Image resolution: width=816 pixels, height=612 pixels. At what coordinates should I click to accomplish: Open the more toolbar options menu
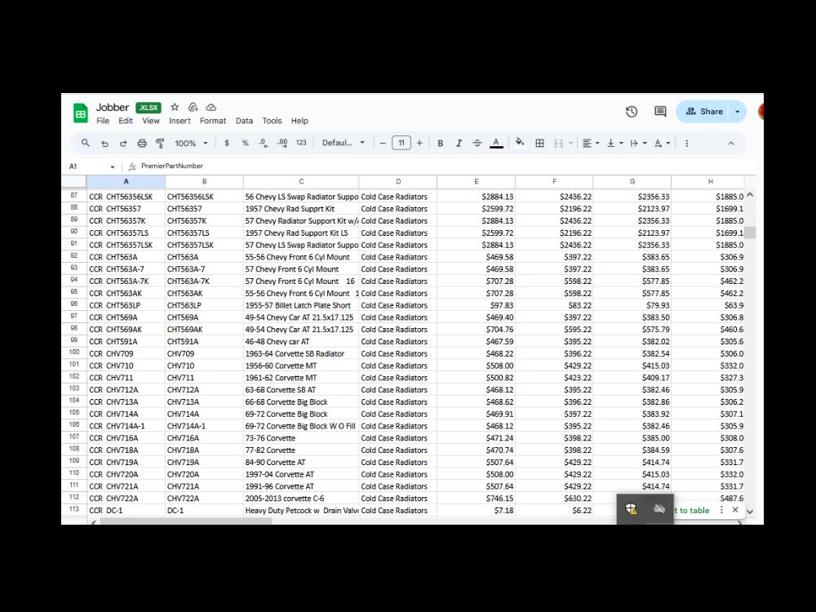point(686,143)
